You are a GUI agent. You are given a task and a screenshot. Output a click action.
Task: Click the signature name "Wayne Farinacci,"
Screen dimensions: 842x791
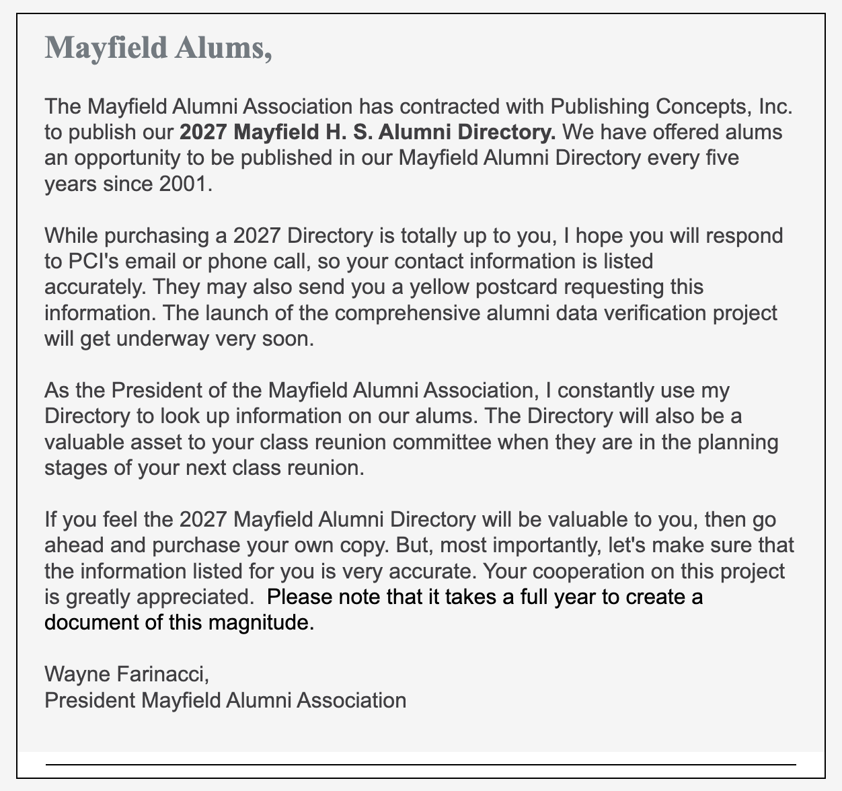point(127,674)
